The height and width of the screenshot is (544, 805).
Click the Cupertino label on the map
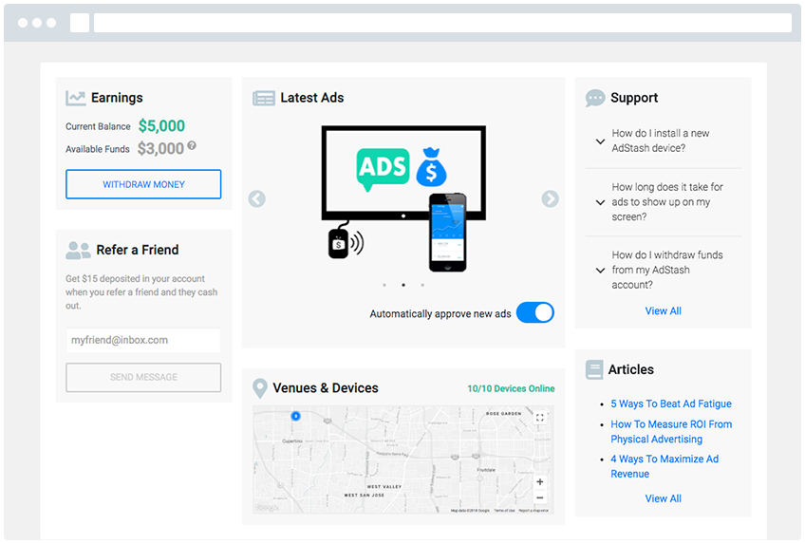(x=292, y=441)
